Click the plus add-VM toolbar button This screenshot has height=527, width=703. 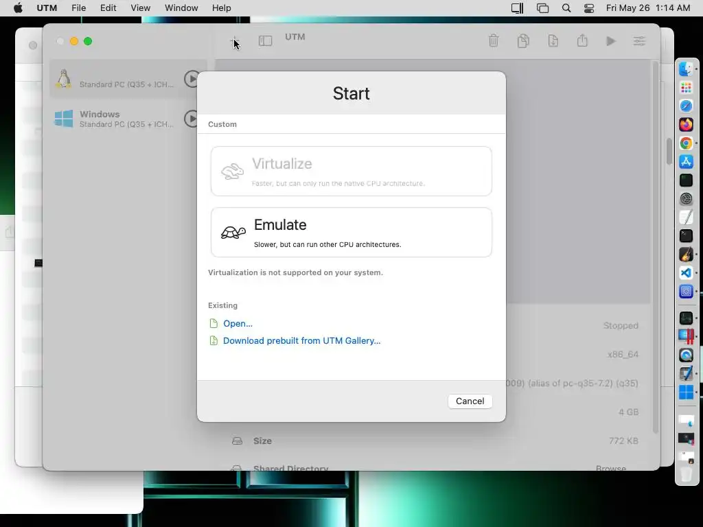235,41
